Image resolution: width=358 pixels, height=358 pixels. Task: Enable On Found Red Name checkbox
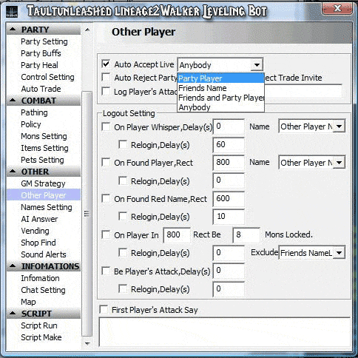click(106, 198)
